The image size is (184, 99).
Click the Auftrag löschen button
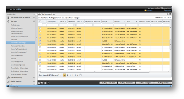pyautogui.click(x=163, y=83)
